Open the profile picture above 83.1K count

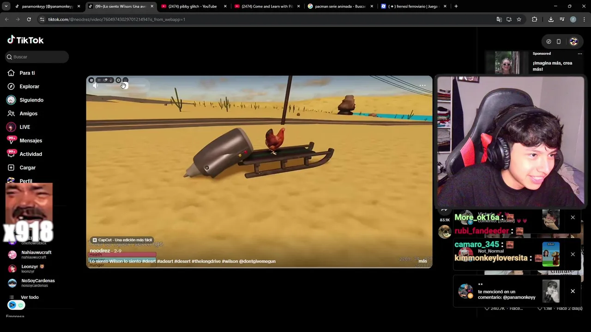click(445, 232)
